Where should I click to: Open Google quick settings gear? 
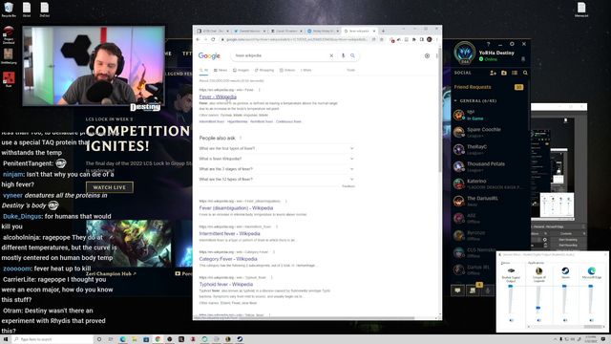tap(427, 55)
